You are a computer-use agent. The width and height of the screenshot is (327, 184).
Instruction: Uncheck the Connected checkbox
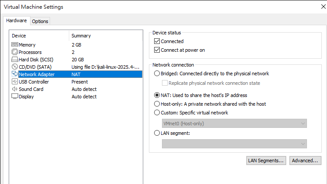point(157,41)
